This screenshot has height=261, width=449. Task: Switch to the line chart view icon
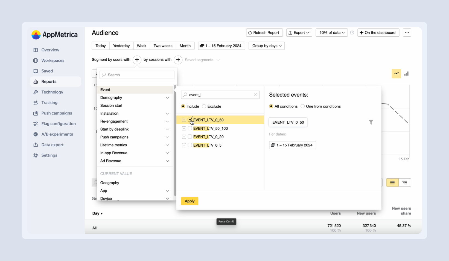(396, 74)
